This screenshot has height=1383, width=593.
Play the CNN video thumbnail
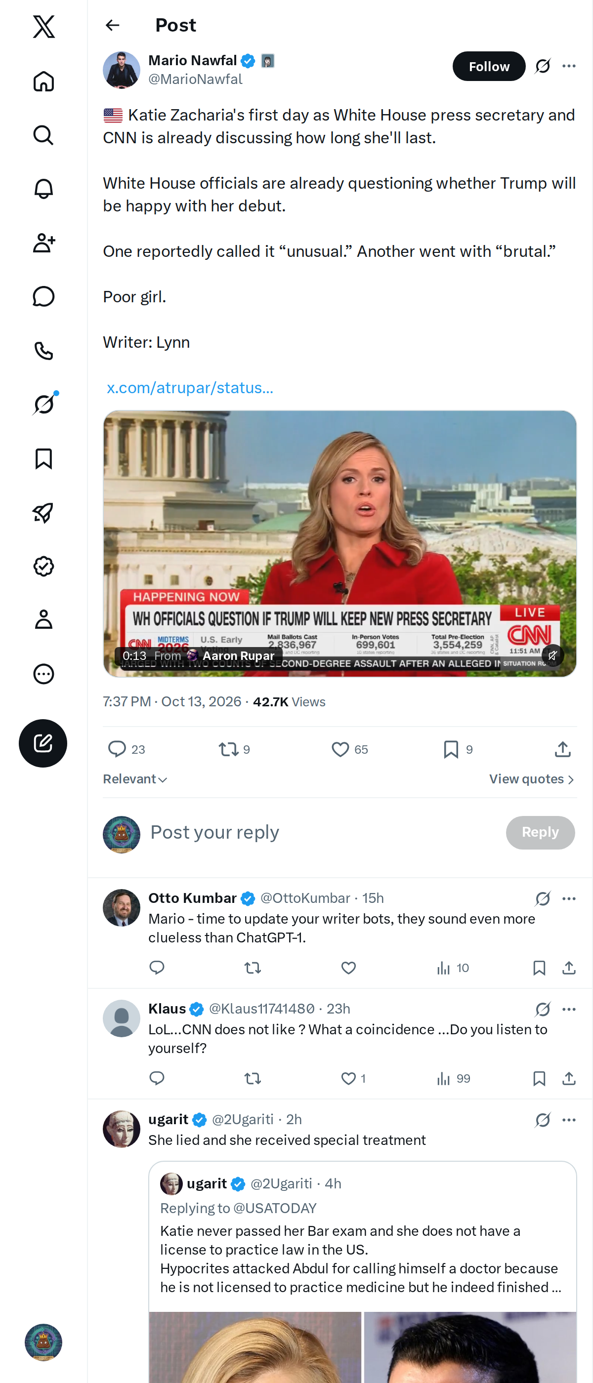pos(339,543)
